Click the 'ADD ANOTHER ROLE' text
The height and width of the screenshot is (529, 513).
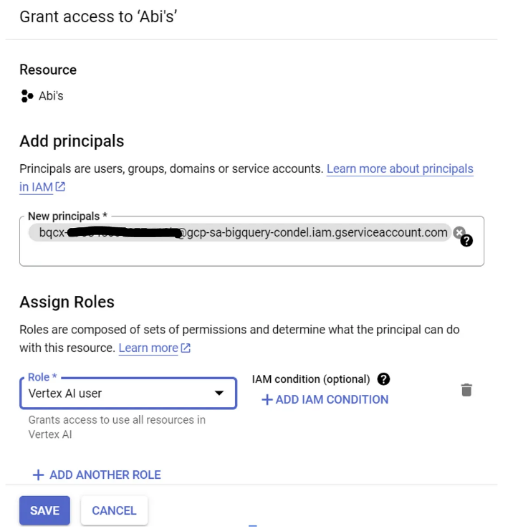coord(105,475)
